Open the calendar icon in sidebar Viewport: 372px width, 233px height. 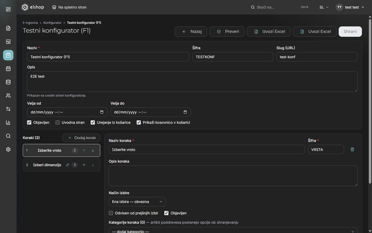(x=8, y=69)
